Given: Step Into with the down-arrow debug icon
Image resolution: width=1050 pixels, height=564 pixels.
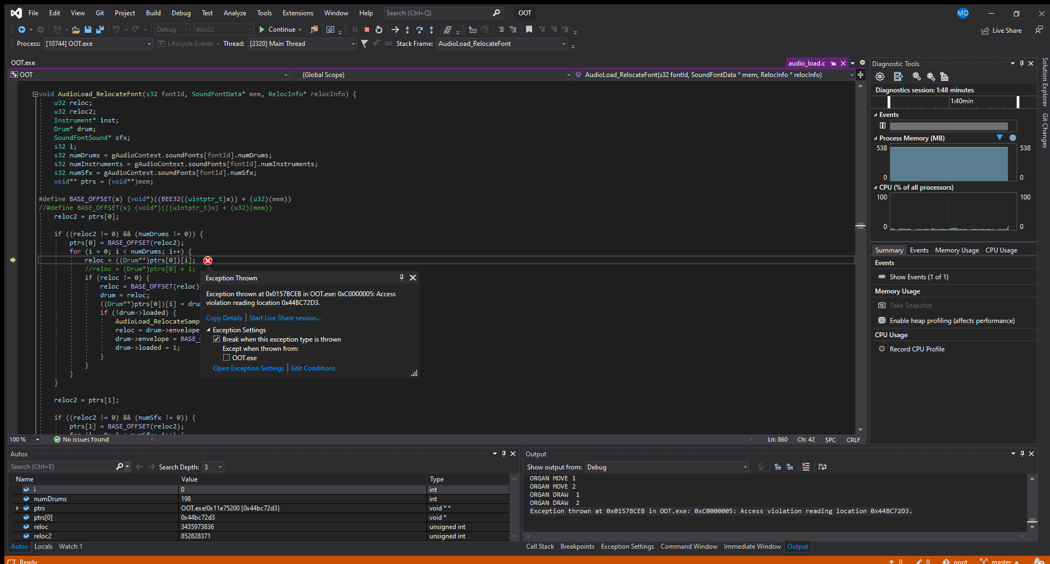Looking at the screenshot, I should click(407, 30).
